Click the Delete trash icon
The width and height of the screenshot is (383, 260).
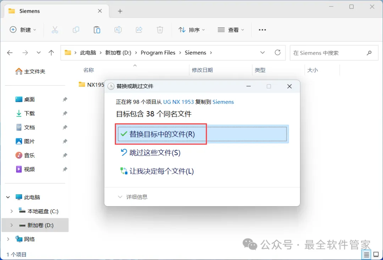click(x=160, y=30)
